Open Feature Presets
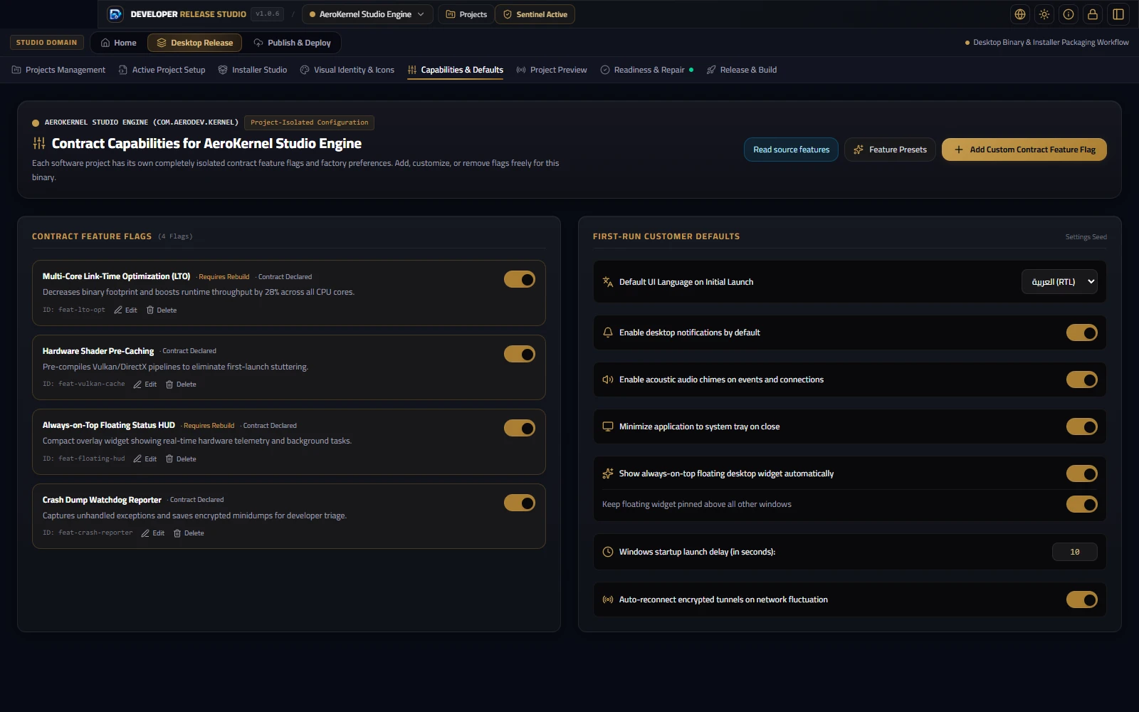 [890, 150]
